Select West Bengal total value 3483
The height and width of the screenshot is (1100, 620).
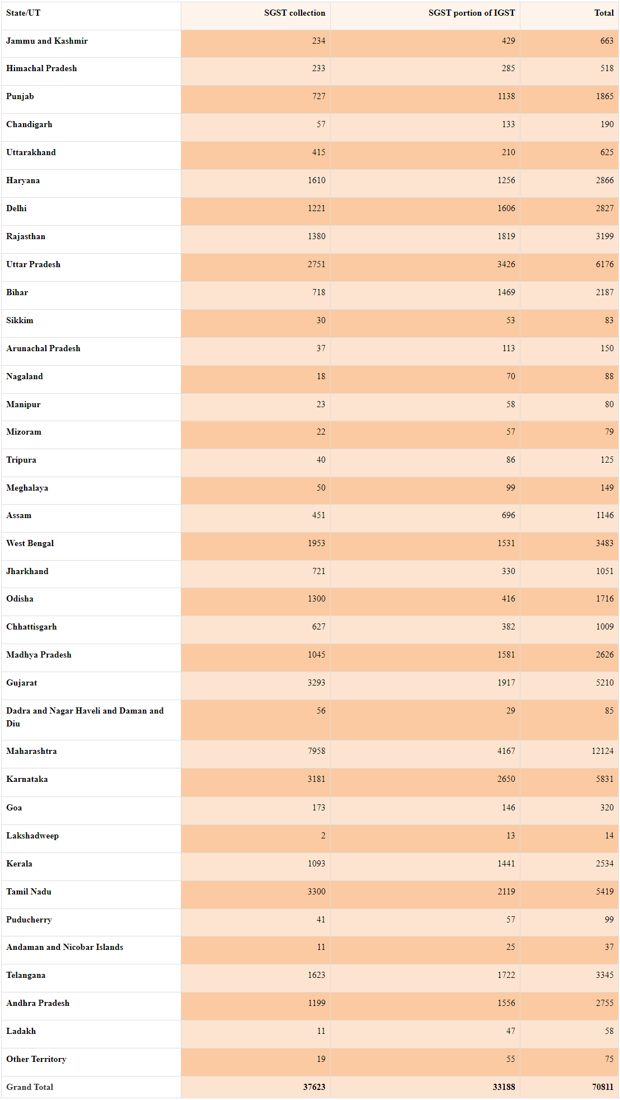[604, 543]
